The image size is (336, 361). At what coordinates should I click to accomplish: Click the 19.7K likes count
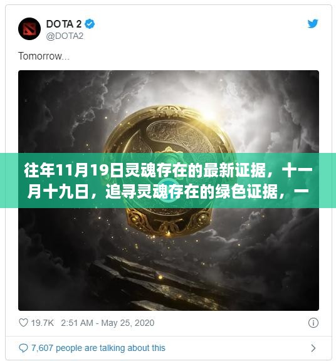(43, 323)
